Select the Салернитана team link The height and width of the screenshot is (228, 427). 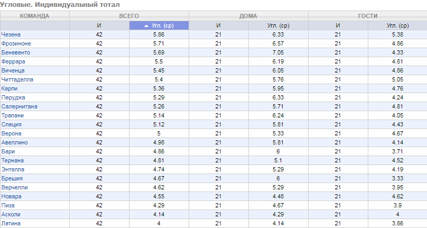[x=20, y=106]
